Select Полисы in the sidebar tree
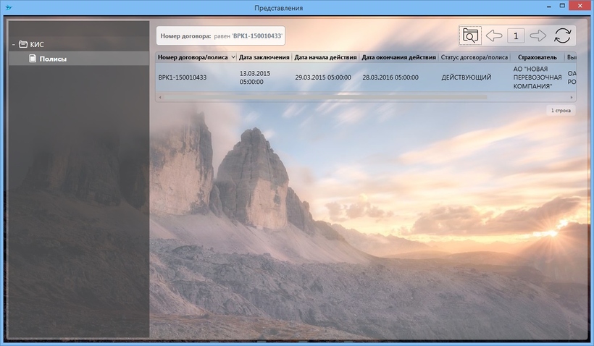The image size is (594, 346). coord(53,59)
